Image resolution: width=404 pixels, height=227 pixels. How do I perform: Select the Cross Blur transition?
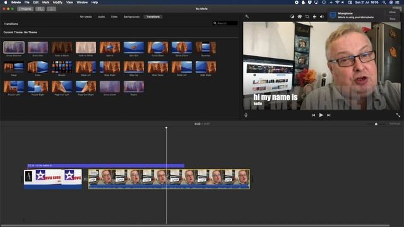[38, 48]
